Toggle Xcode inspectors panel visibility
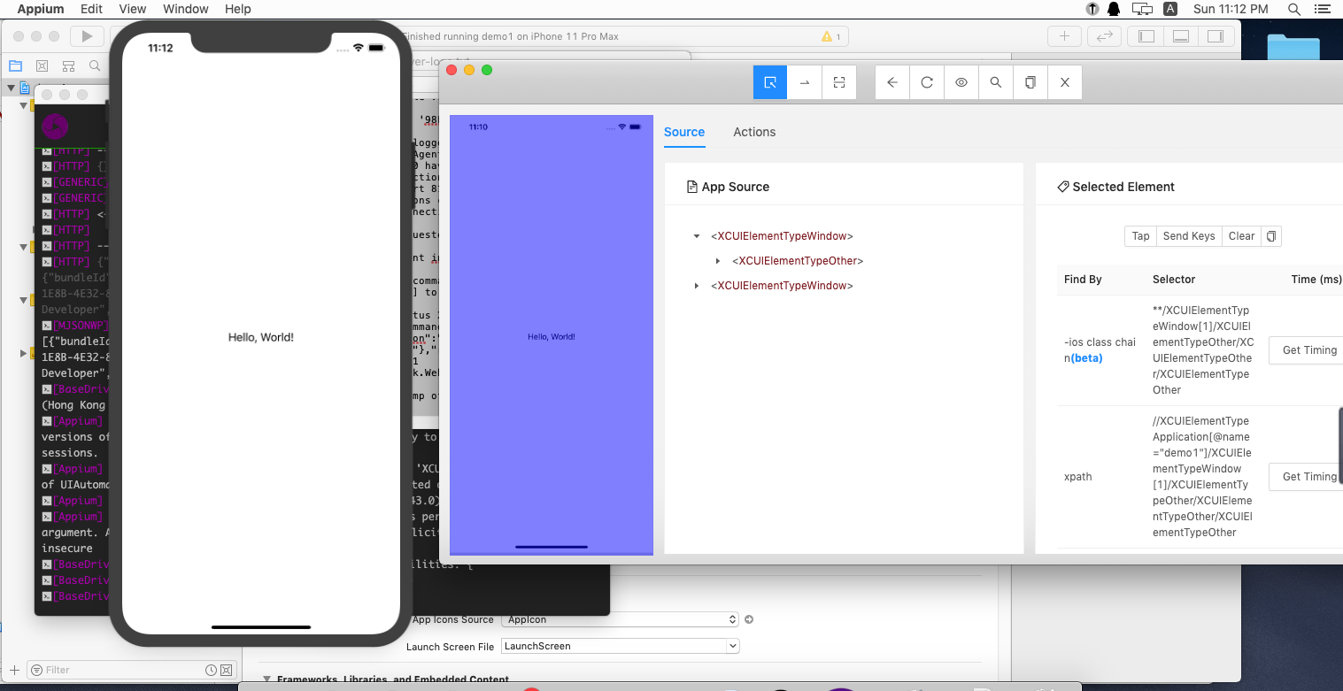The image size is (1343, 691). click(x=1216, y=36)
